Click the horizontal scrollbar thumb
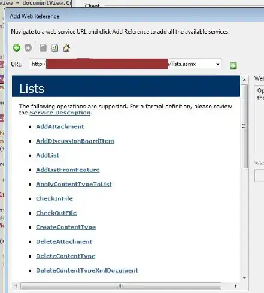This screenshot has height=293, width=264. point(121,286)
